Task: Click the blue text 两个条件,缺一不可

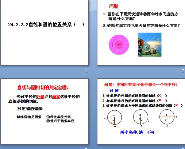Action: [137, 132]
